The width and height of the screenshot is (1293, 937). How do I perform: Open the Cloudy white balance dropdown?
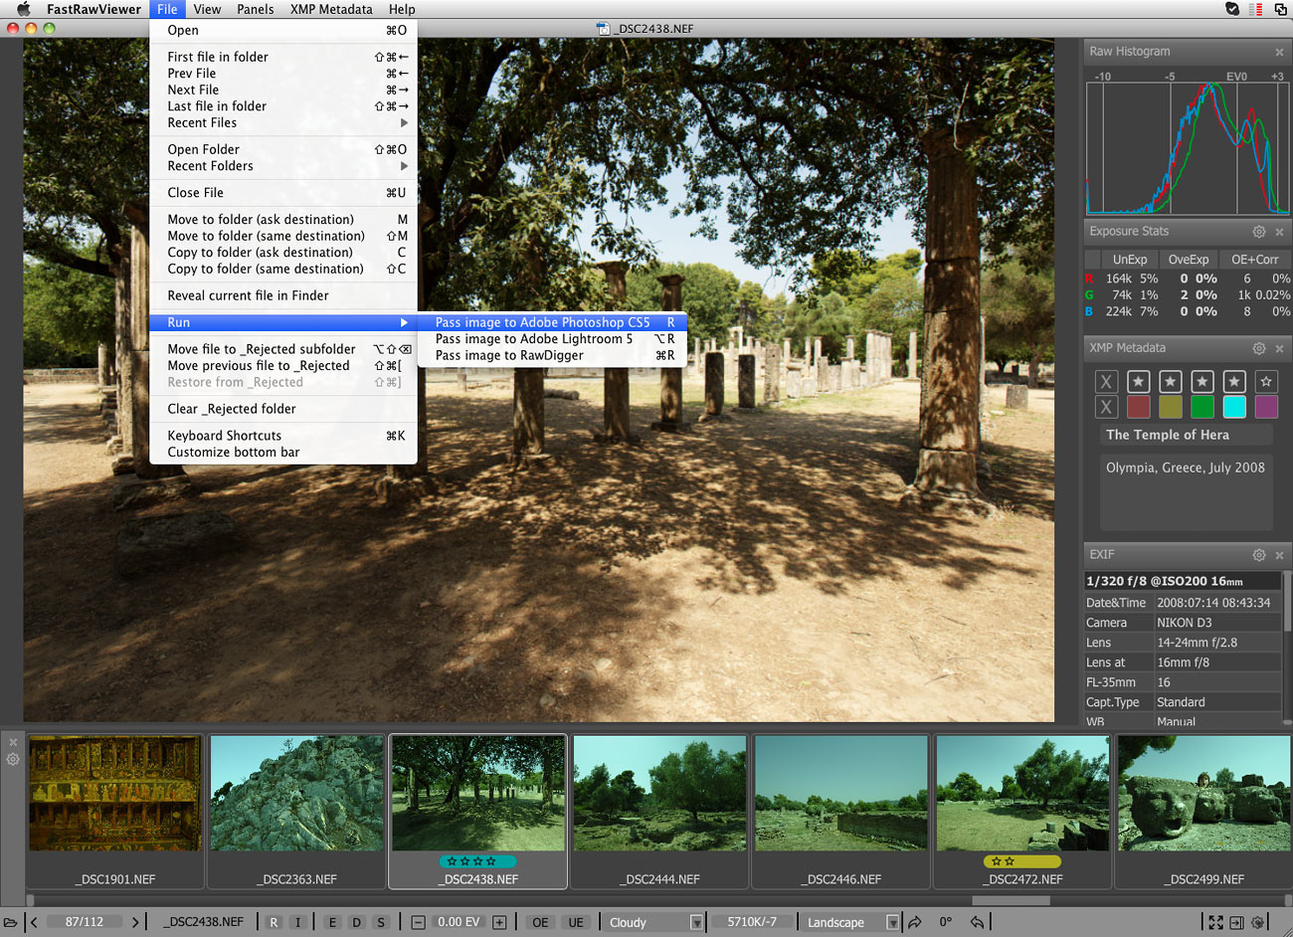click(x=696, y=922)
